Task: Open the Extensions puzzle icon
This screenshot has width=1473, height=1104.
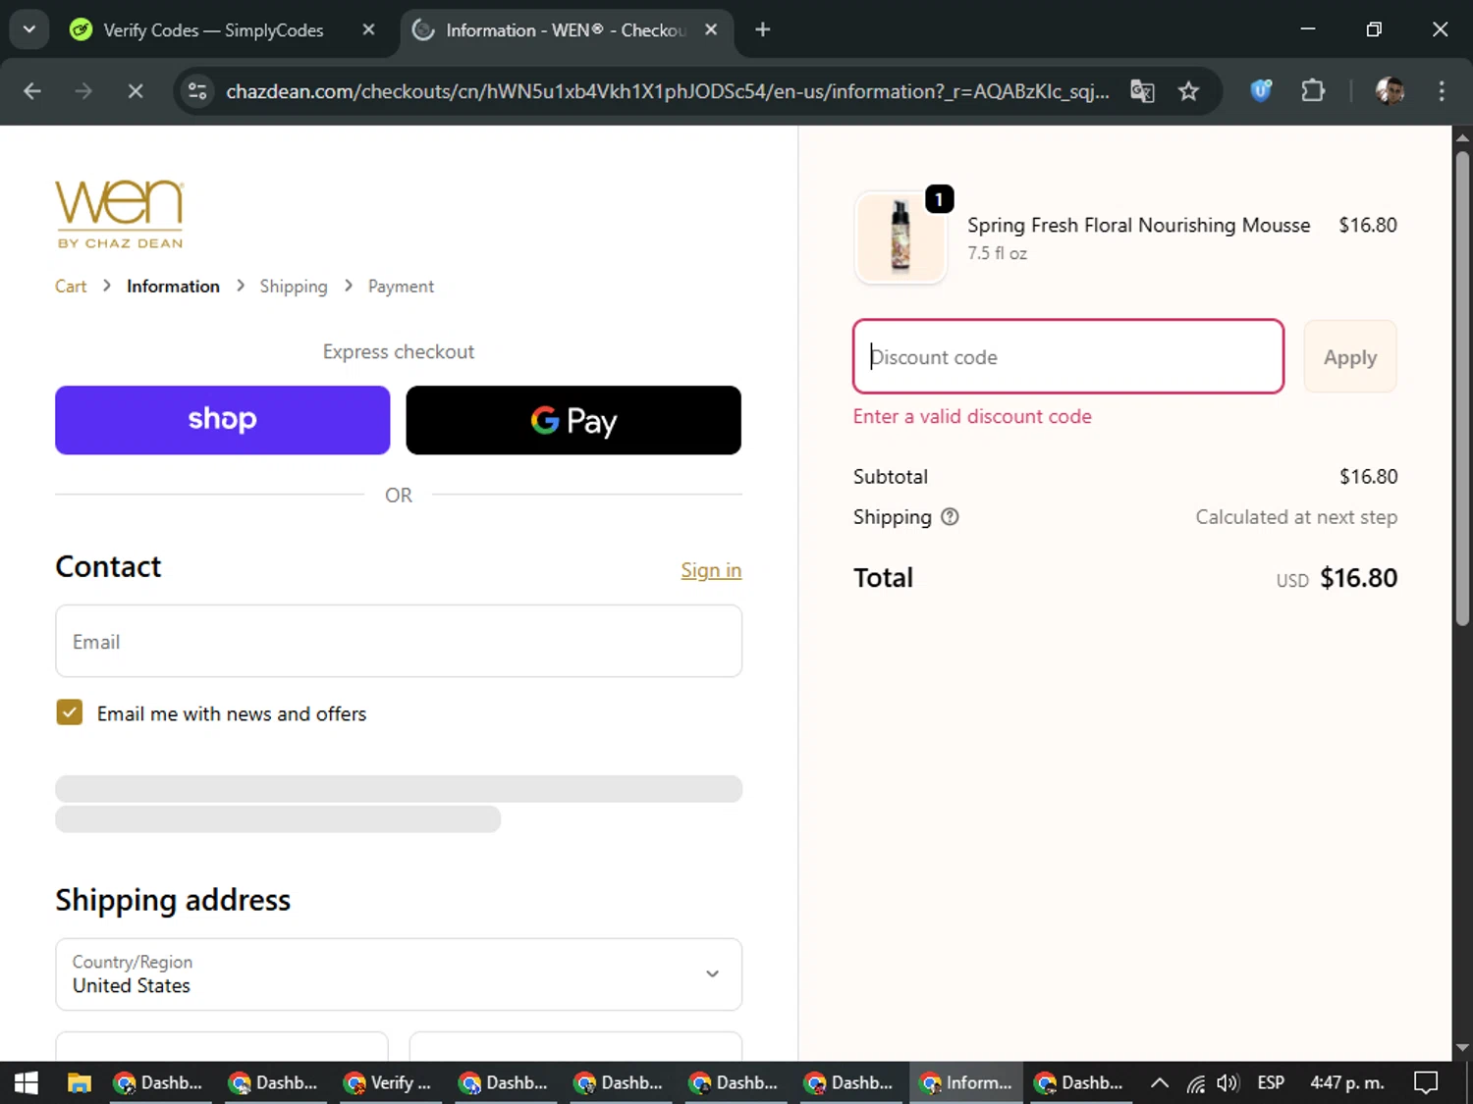Action: 1313,91
